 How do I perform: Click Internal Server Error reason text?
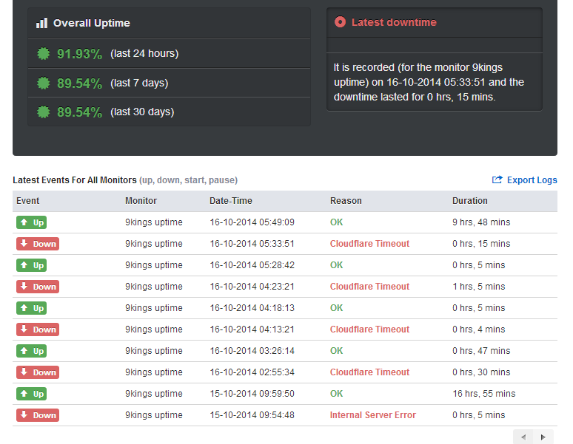point(372,415)
